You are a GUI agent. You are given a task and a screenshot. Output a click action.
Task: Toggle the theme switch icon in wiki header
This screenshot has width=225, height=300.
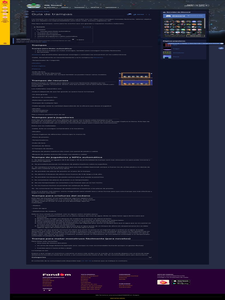[x=207, y=6]
